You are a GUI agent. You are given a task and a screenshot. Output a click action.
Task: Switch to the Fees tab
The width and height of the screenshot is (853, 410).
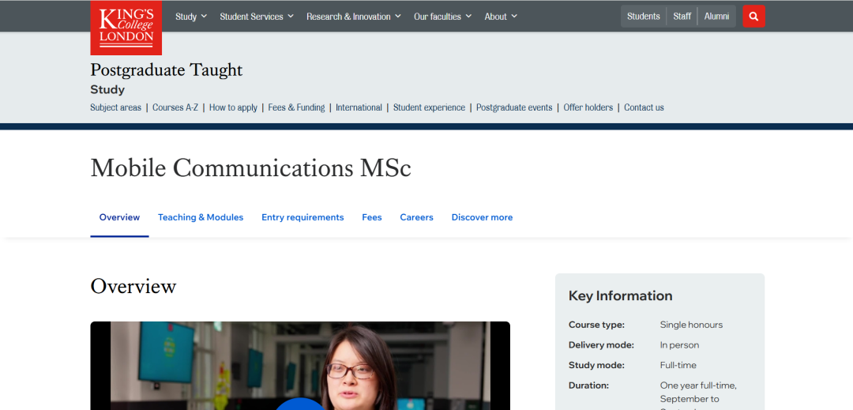372,217
